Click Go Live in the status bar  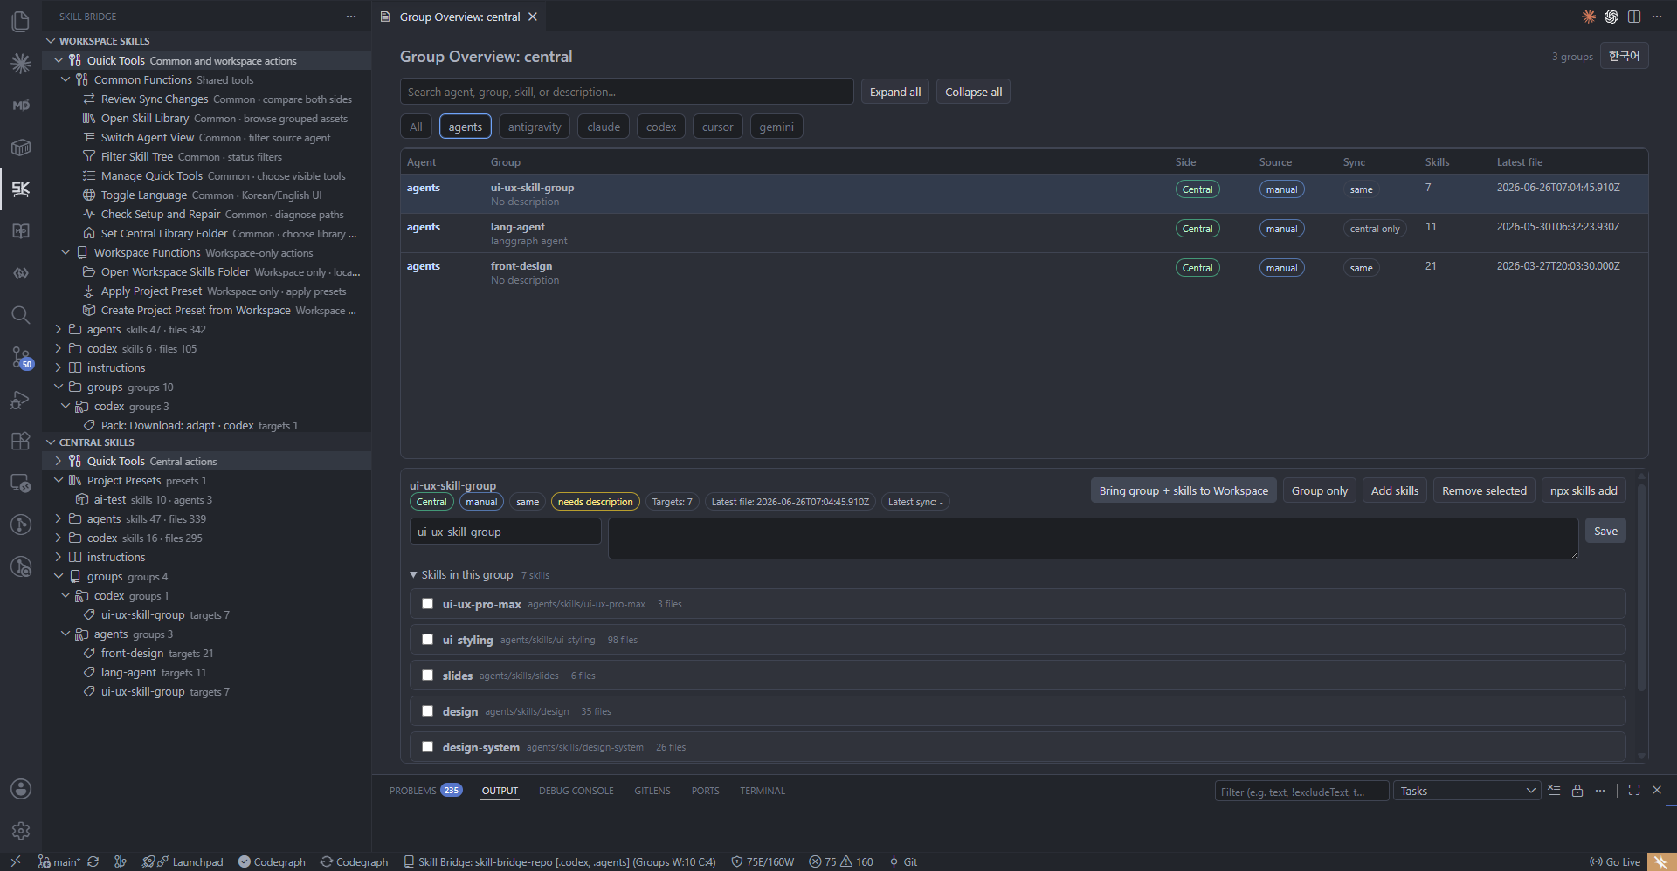coord(1615,861)
